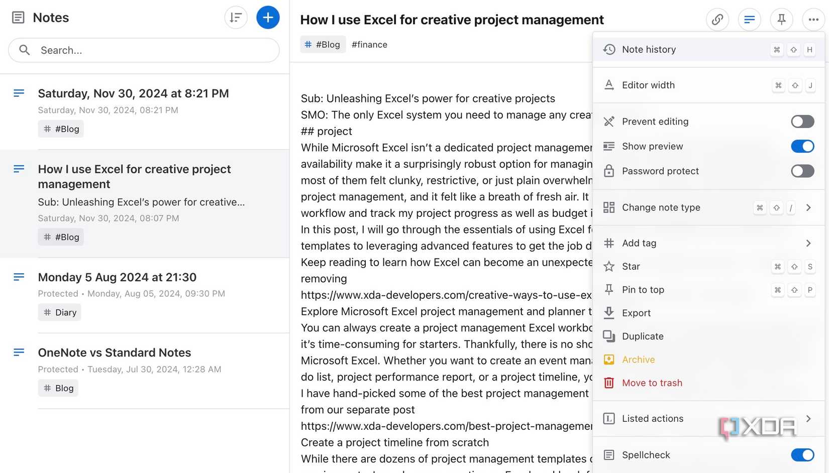
Task: Focus the Search notes field
Action: 144,50
